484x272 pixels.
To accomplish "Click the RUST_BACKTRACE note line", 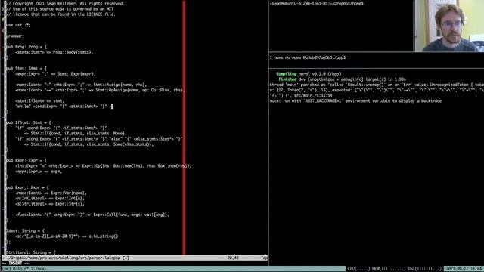I will [355, 100].
